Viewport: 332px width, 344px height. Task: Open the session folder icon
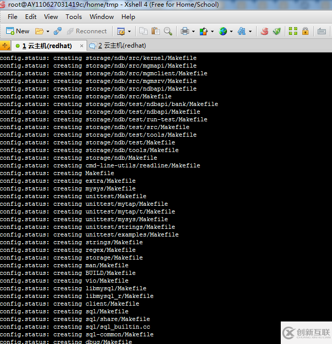[39, 31]
